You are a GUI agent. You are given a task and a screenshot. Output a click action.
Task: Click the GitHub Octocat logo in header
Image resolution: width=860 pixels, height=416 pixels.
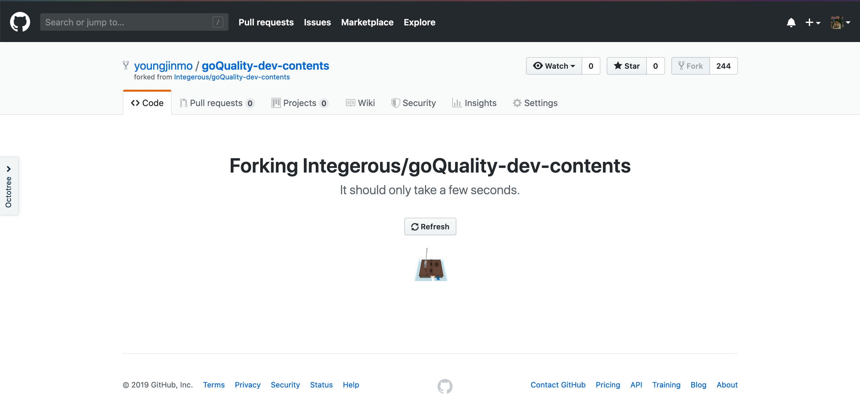click(x=20, y=22)
